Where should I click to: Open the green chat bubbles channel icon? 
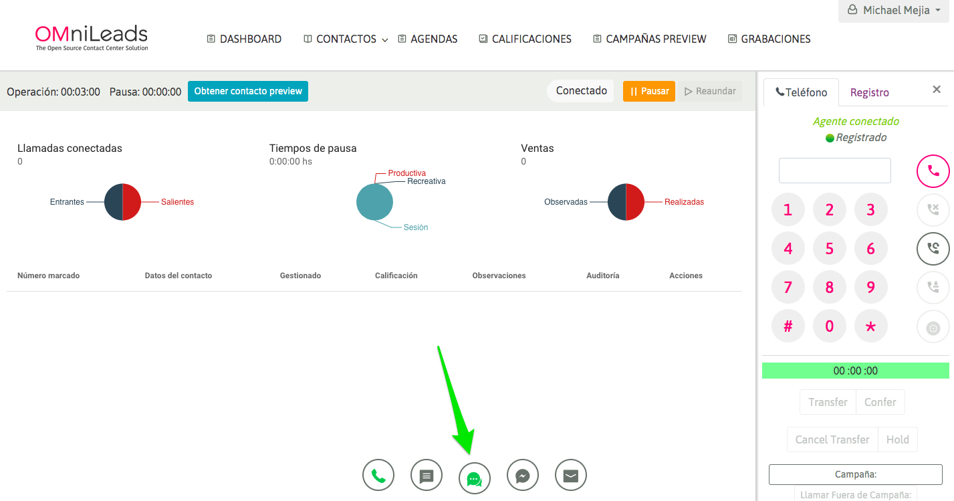[x=475, y=478]
